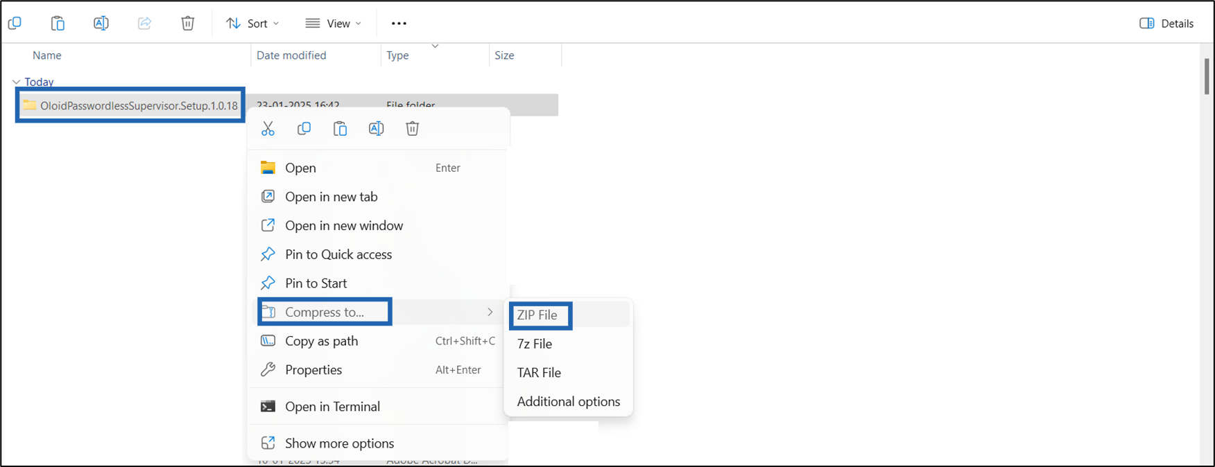Click the Delete trash icon in the top toolbar
The height and width of the screenshot is (467, 1215).
pyautogui.click(x=187, y=23)
